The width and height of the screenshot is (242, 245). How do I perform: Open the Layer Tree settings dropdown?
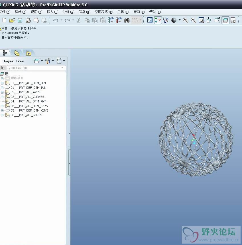[50, 61]
